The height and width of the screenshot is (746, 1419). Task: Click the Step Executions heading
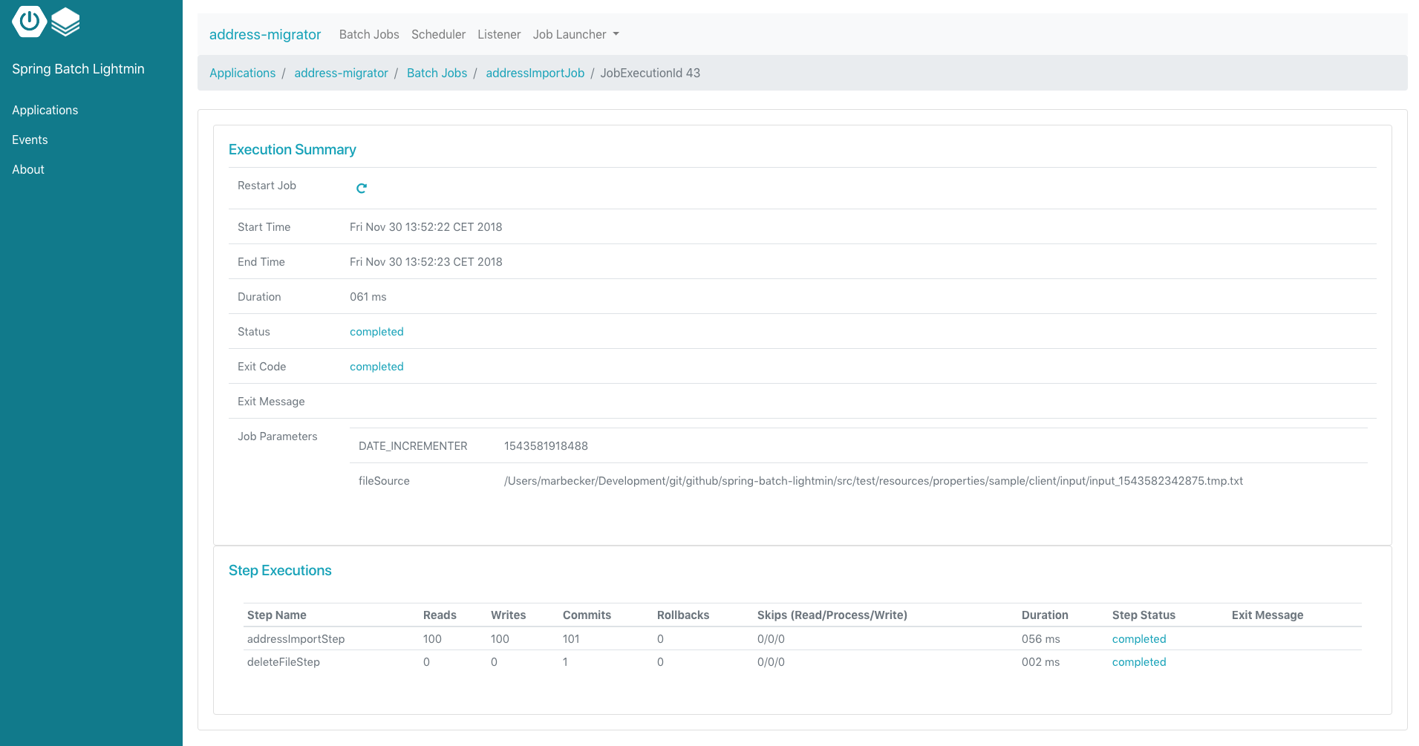(280, 570)
